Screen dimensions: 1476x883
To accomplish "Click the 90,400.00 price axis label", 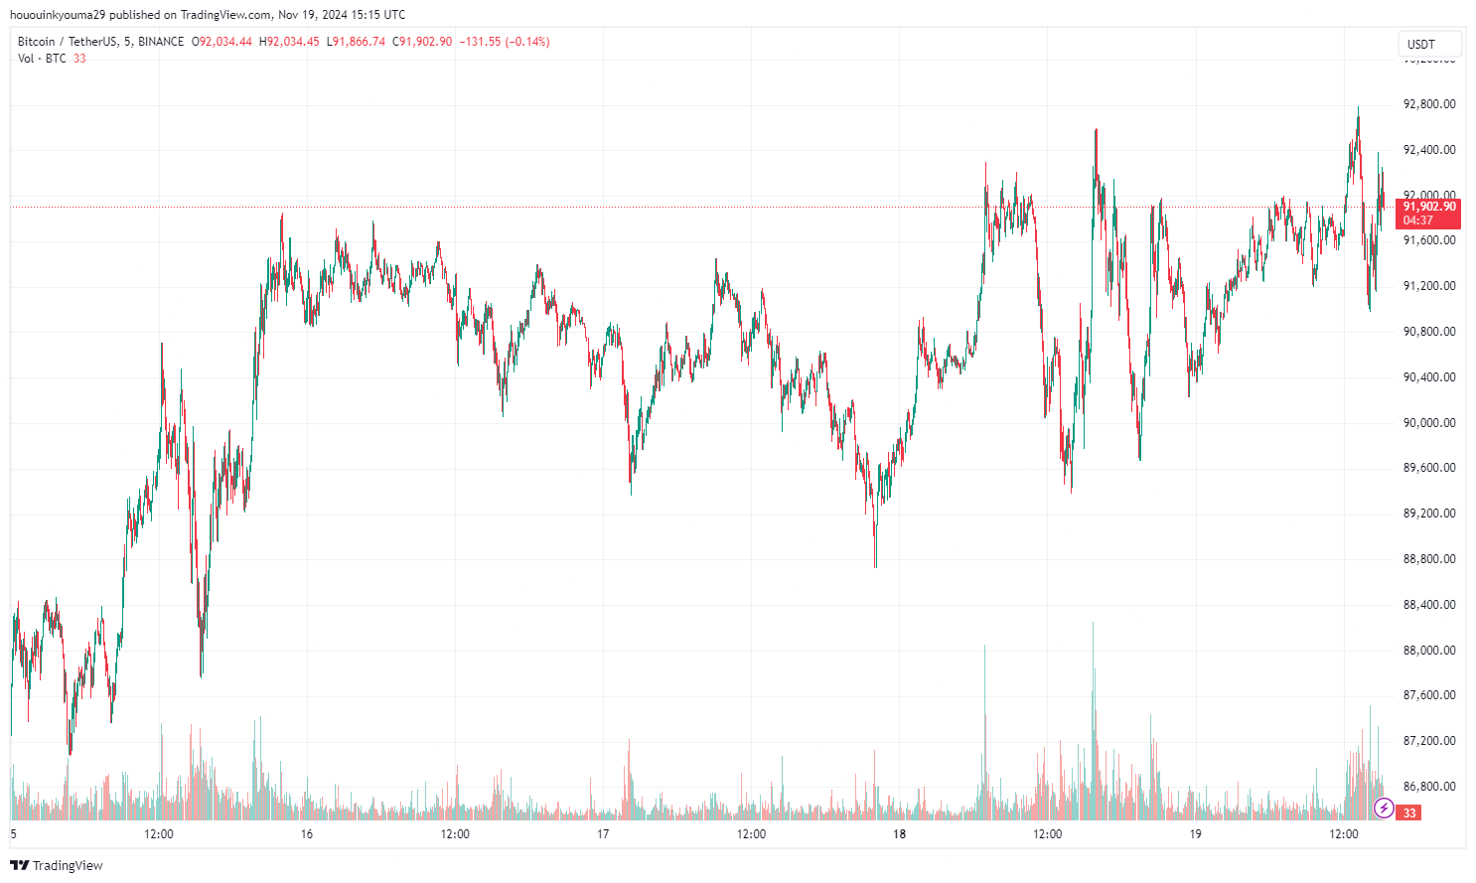I will click(x=1428, y=377).
